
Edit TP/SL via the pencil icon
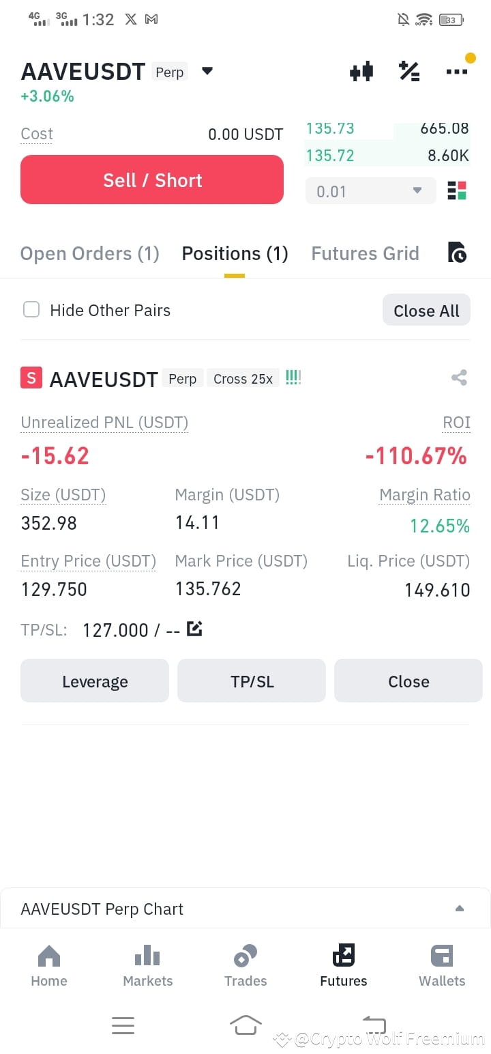coord(194,629)
